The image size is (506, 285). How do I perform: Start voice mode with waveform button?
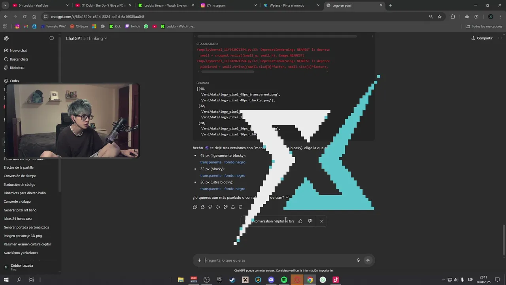pos(368,260)
